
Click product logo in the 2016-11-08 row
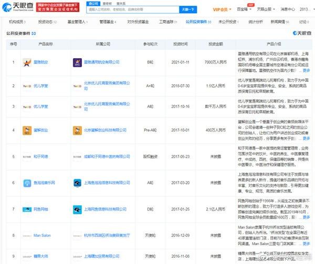click(27, 257)
